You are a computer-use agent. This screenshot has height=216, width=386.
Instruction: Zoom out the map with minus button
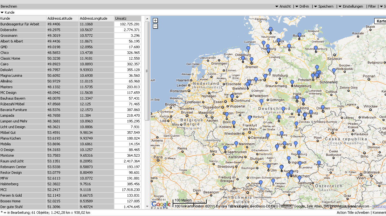155,26
